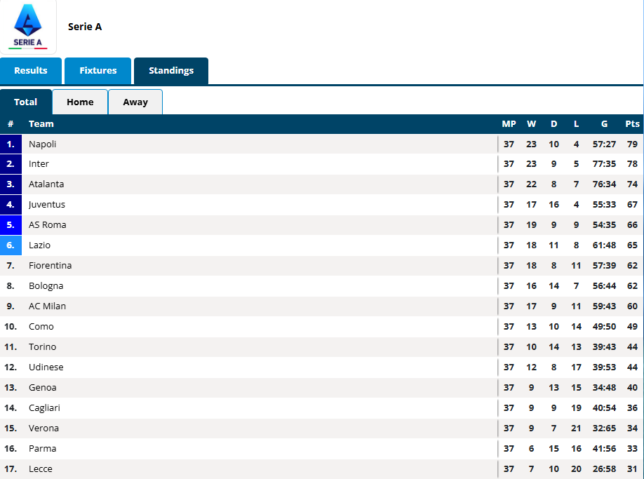
Task: Show the Home standings table
Action: coord(80,102)
